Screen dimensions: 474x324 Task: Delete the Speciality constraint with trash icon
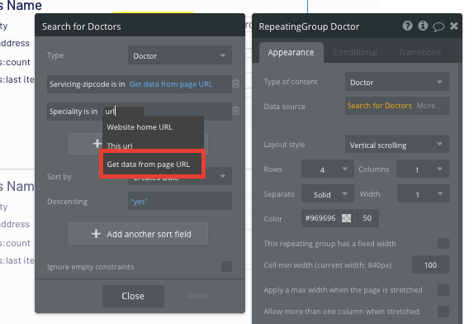(x=236, y=111)
